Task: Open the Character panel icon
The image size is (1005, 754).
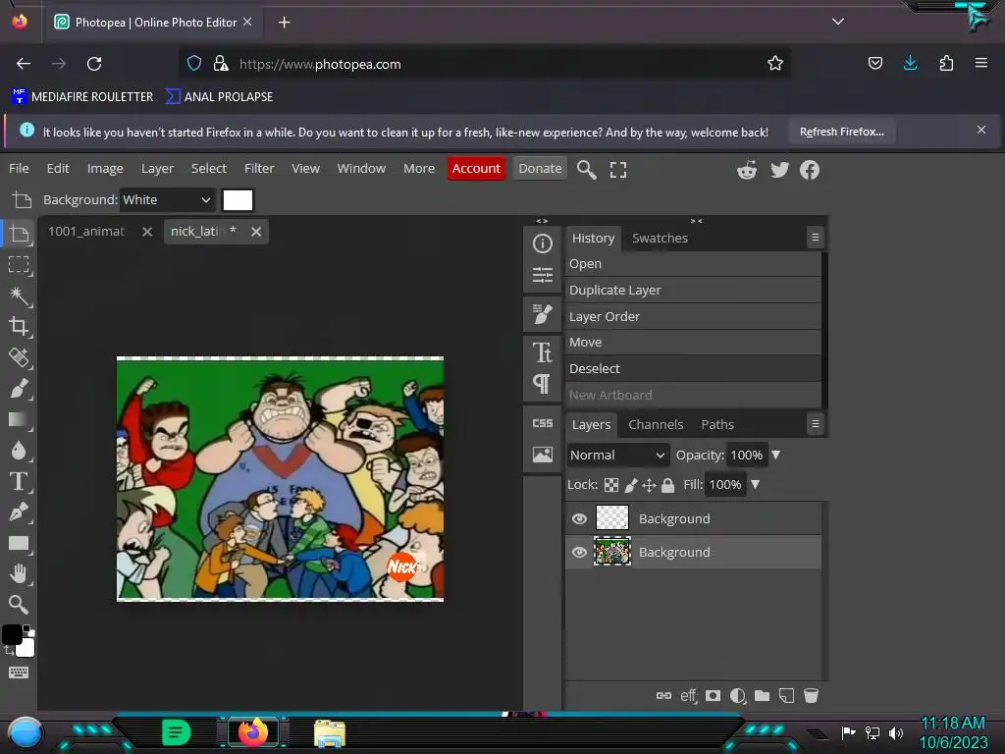Action: [x=542, y=352]
